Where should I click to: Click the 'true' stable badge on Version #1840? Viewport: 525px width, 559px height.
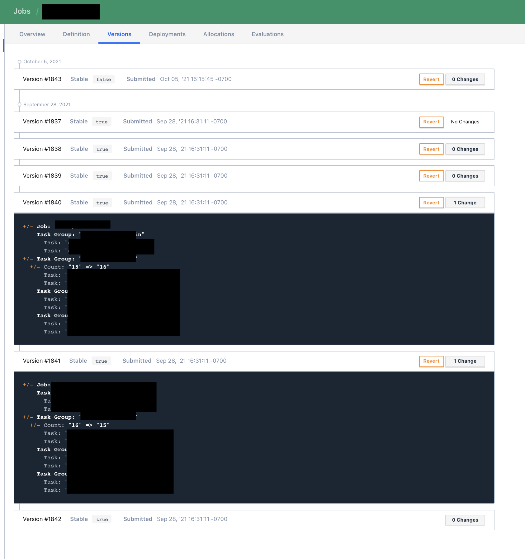pos(102,203)
